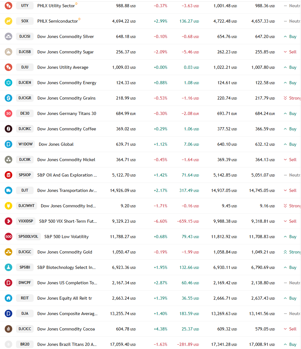Screen dimensions: 301x349
Task: Open Dow Jones Commodity Grains link
Action: pyautogui.click(x=66, y=98)
